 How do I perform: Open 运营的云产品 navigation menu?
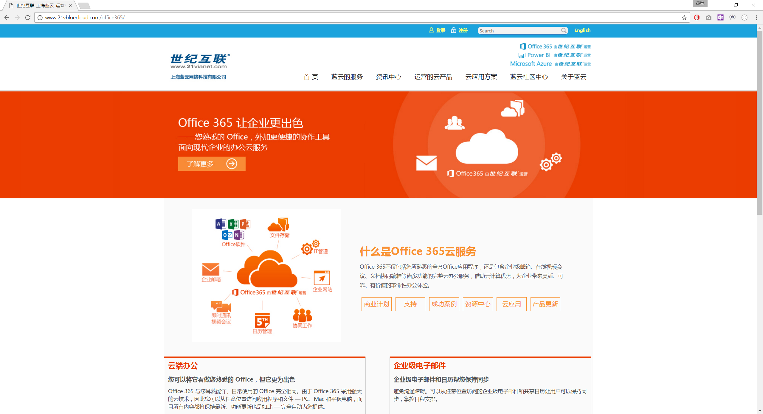(x=433, y=77)
